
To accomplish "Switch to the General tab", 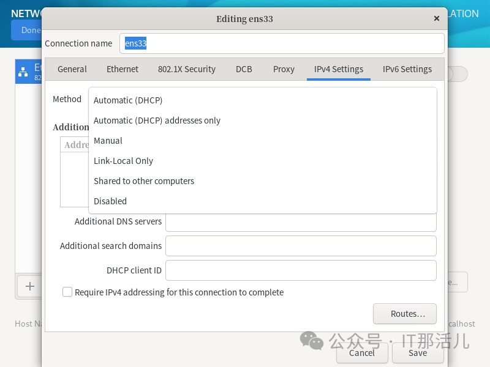I will click(72, 69).
